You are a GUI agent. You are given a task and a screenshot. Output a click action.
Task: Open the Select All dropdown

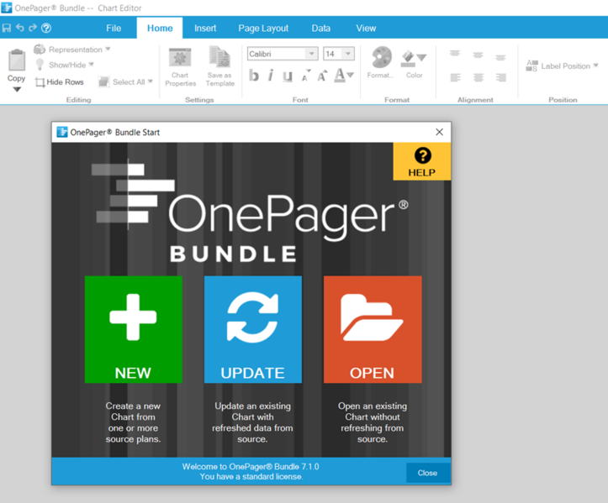point(125,82)
